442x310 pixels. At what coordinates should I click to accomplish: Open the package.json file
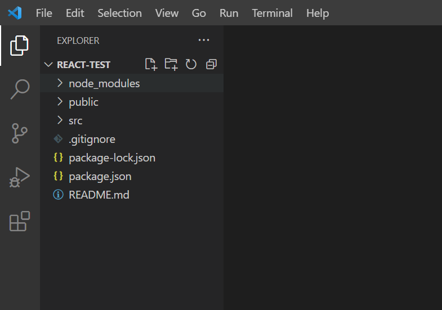[x=100, y=176]
